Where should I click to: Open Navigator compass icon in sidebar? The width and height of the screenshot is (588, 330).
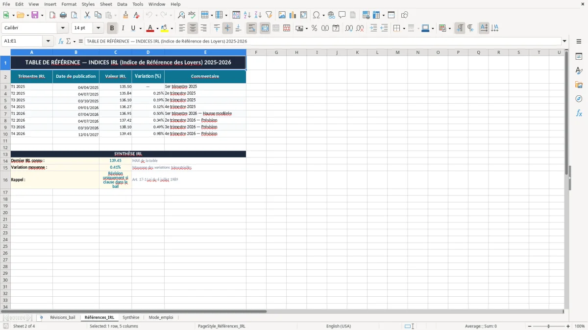click(x=579, y=99)
